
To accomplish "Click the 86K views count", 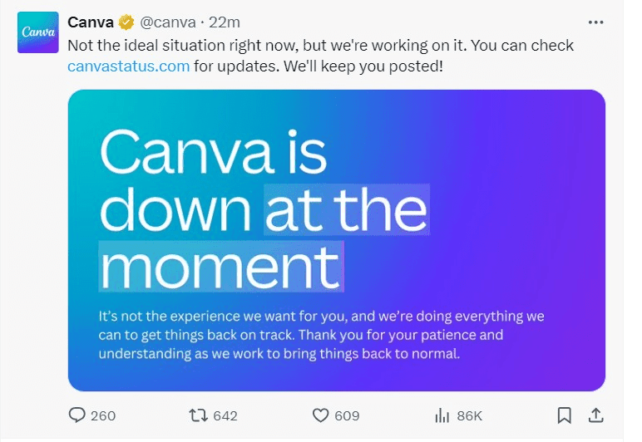I will pyautogui.click(x=469, y=415).
